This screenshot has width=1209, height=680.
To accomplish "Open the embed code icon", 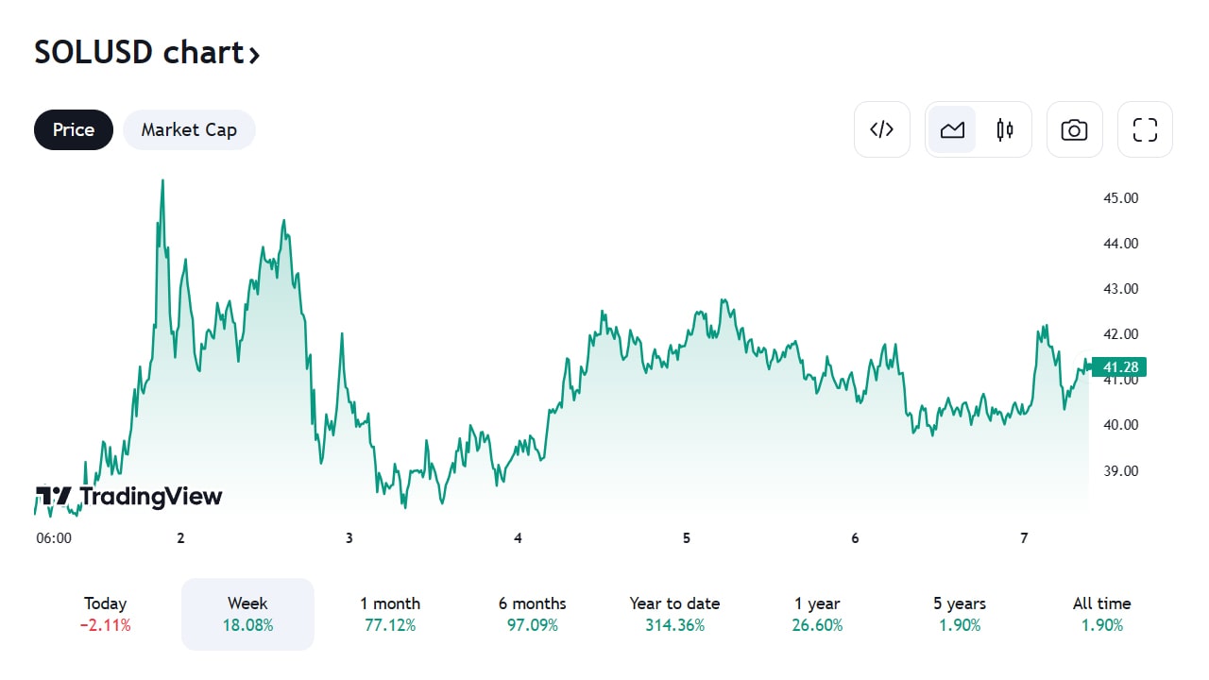I will tap(882, 129).
